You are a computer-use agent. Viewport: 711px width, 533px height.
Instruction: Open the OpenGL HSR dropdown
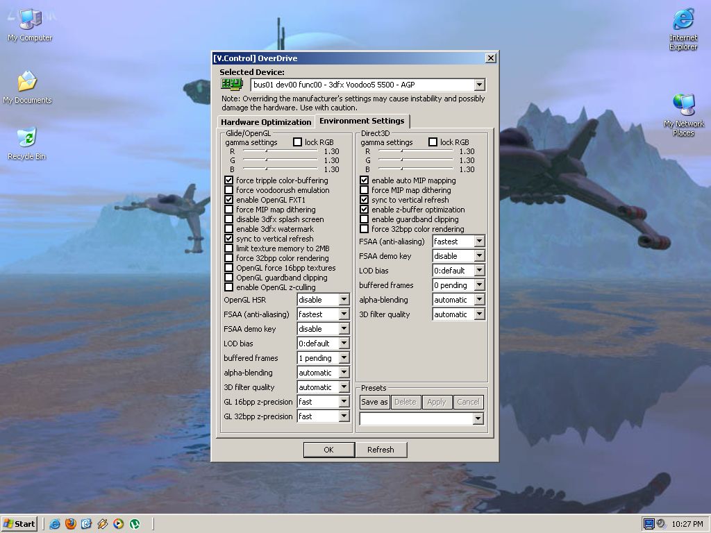pyautogui.click(x=344, y=300)
